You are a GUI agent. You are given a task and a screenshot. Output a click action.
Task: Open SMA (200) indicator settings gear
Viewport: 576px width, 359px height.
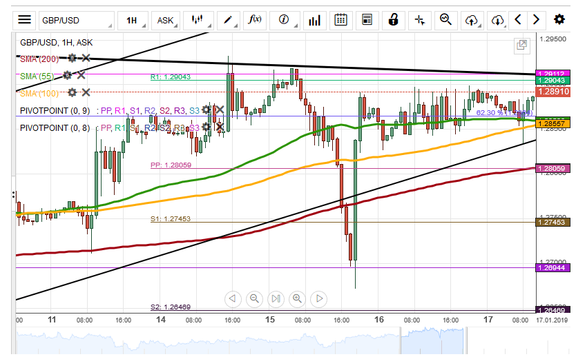tap(72, 59)
